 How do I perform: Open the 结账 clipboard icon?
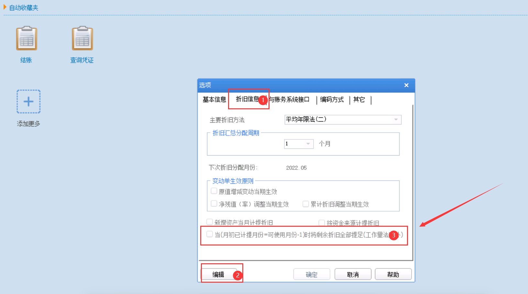click(27, 38)
